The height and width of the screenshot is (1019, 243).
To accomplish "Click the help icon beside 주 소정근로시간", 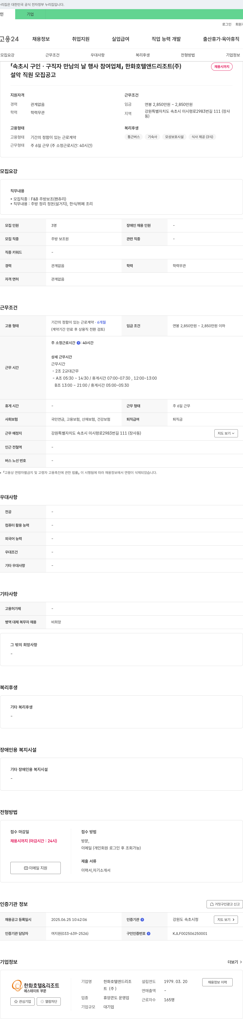I will point(78,343).
